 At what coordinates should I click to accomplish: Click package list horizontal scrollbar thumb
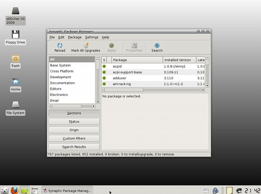pos(124,90)
